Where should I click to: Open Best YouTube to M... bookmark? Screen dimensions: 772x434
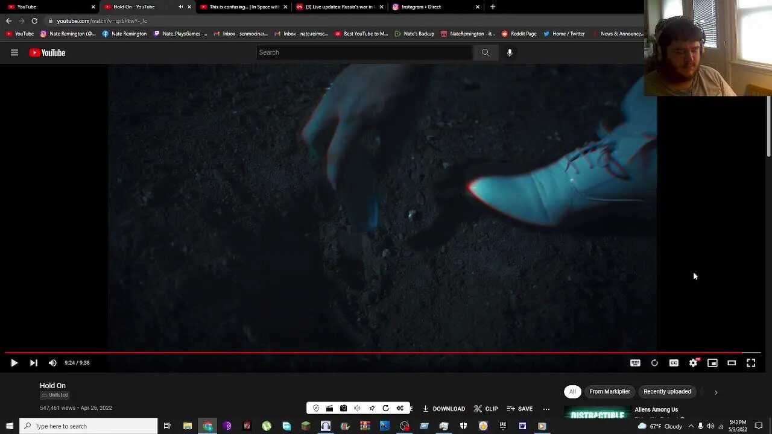point(361,34)
